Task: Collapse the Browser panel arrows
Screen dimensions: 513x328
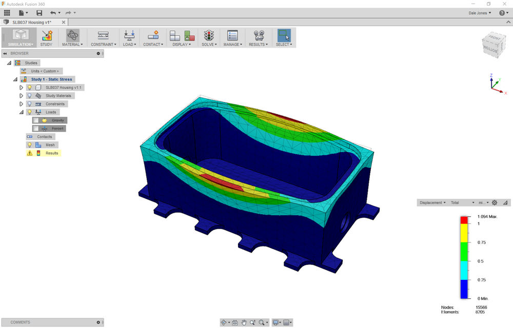Action: pyautogui.click(x=5, y=53)
